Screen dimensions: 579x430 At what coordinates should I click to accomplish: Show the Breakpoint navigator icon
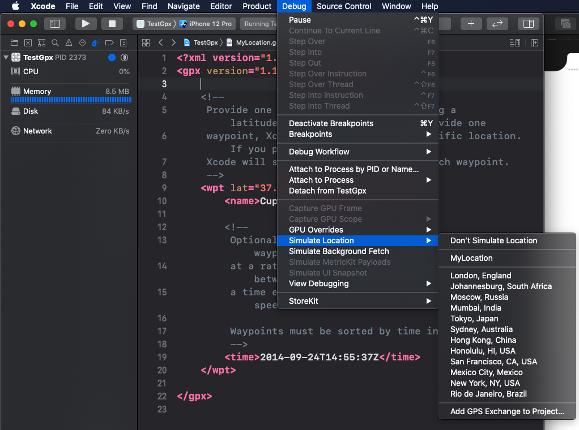click(x=109, y=43)
